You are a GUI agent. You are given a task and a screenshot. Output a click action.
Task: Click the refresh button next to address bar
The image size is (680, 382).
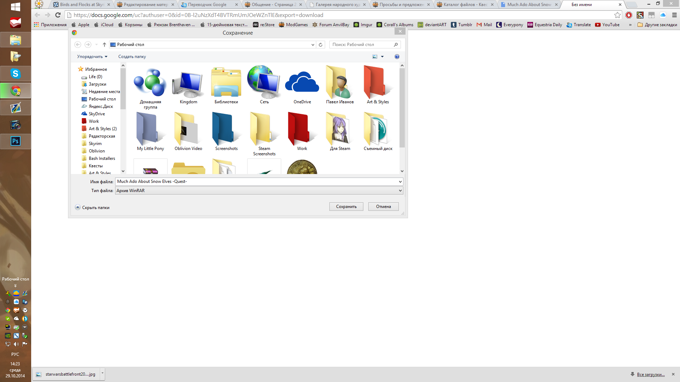coord(321,45)
